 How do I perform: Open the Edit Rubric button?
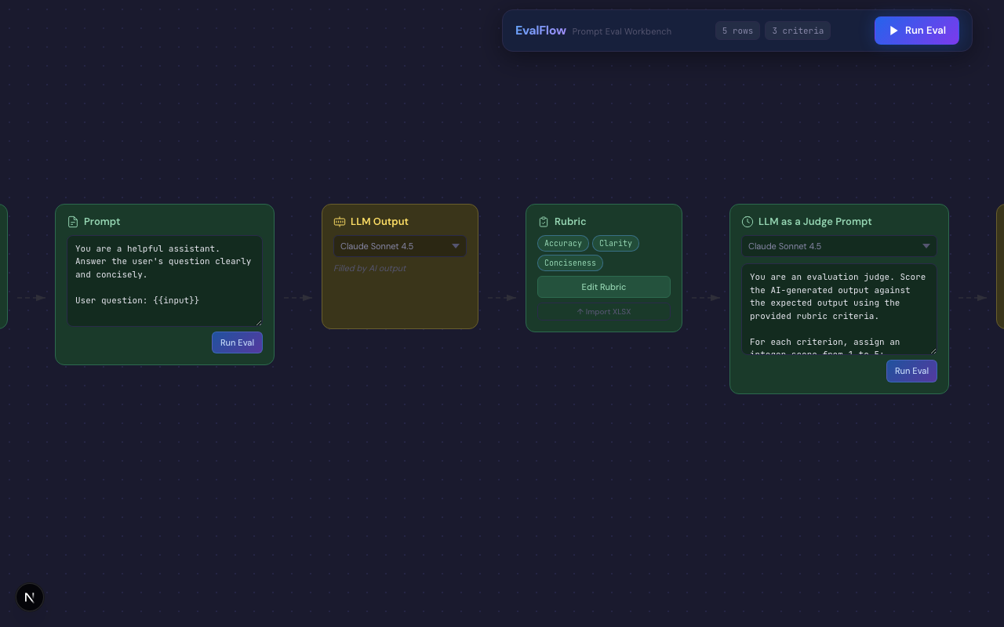point(603,287)
